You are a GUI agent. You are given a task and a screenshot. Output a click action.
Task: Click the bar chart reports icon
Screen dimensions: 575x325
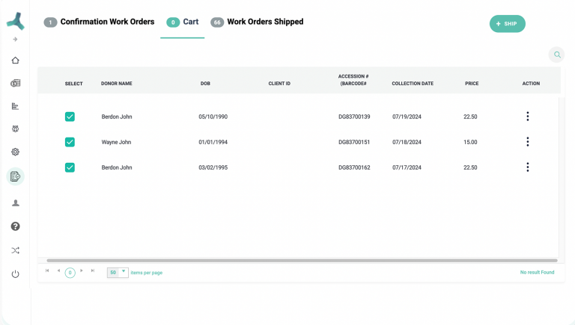15,106
